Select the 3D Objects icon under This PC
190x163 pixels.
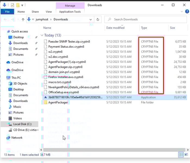click(10, 84)
